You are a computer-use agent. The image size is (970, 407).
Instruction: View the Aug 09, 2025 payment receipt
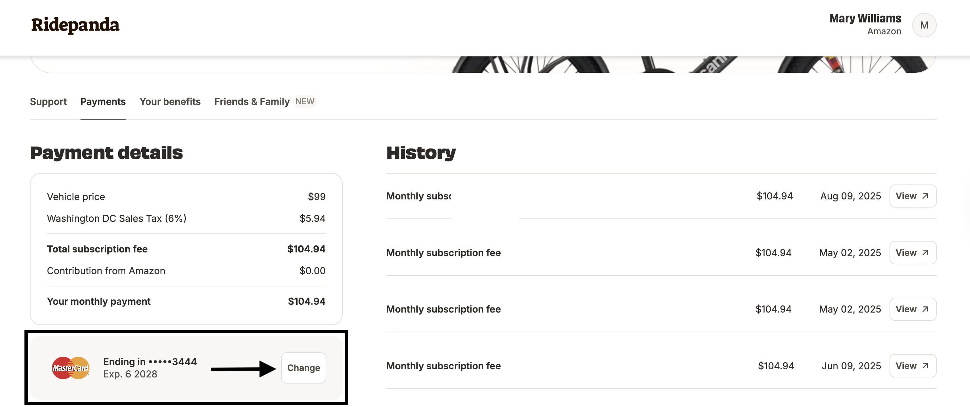pos(912,196)
